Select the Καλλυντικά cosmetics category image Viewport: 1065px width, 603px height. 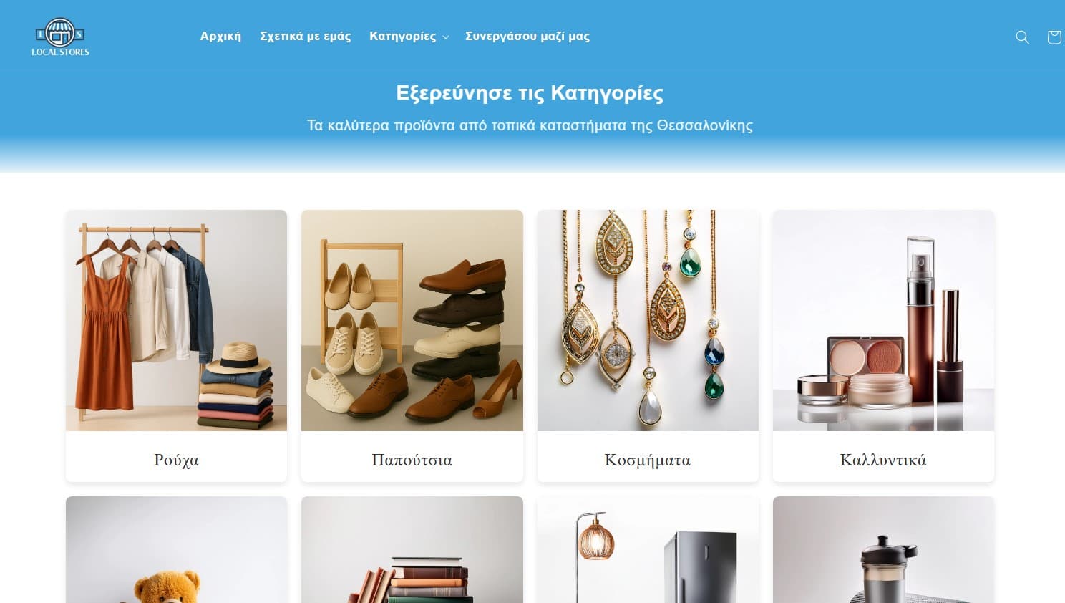click(x=883, y=320)
